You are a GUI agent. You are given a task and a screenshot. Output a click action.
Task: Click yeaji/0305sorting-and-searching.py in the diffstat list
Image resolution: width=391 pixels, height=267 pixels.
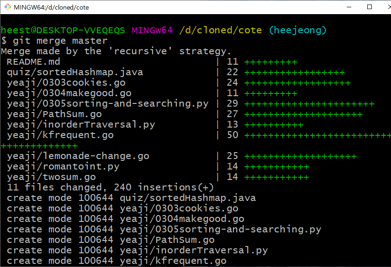107,103
